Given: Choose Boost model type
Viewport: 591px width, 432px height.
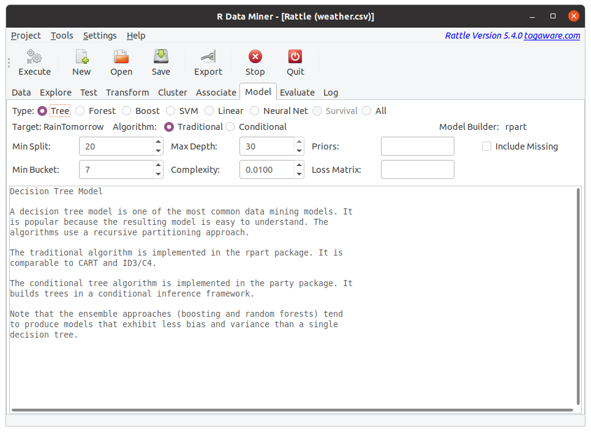Looking at the screenshot, I should [x=127, y=111].
